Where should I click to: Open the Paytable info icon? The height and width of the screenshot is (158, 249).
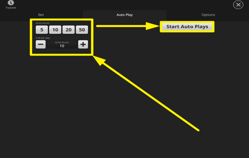pyautogui.click(x=11, y=3)
